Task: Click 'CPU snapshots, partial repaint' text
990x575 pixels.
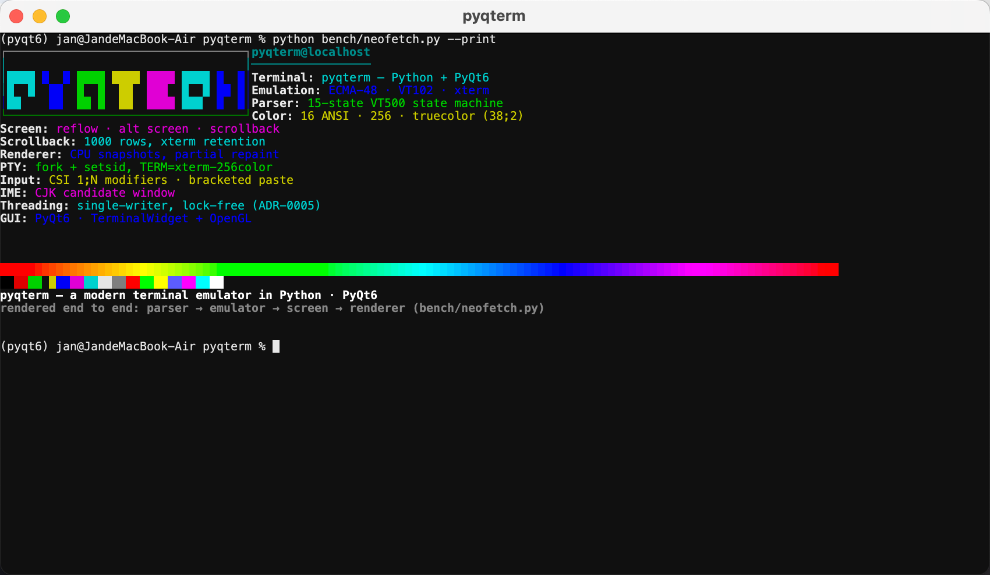Action: pyautogui.click(x=175, y=154)
